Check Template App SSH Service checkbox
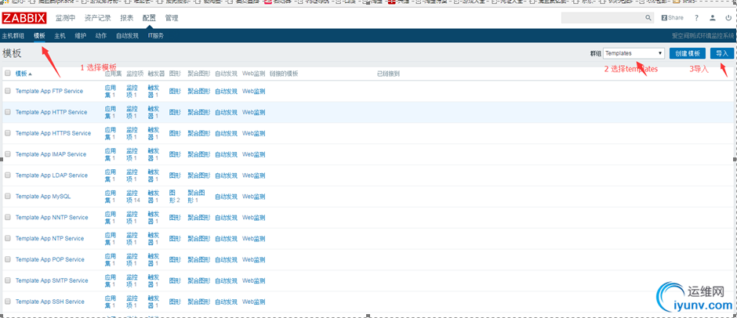 pos(8,302)
